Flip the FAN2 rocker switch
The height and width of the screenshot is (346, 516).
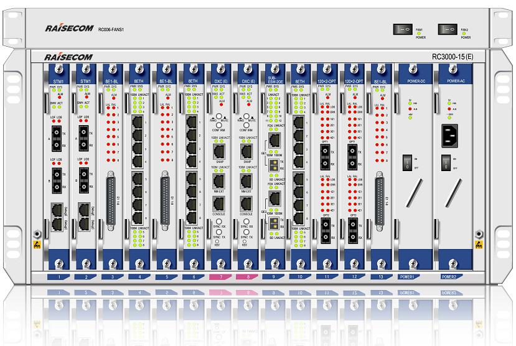coord(447,29)
